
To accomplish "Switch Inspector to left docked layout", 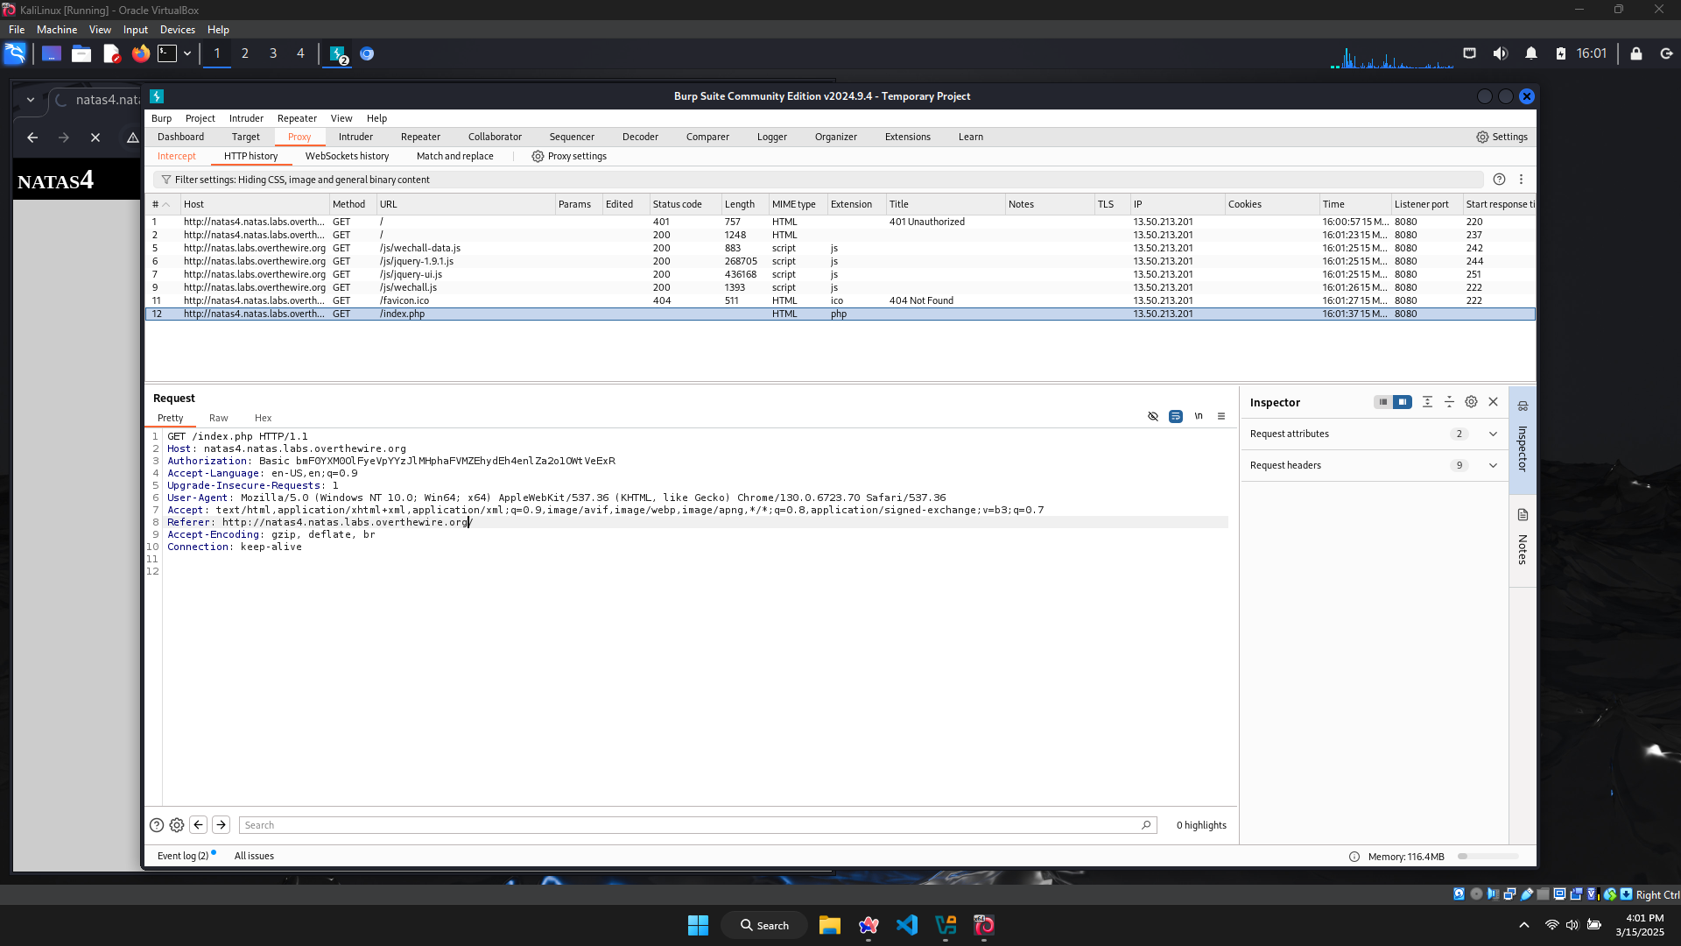I will 1383,402.
